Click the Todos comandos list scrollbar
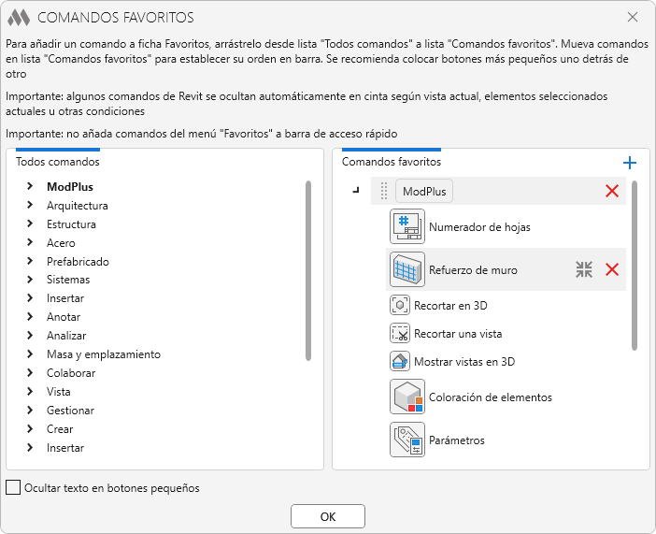The image size is (656, 534). tap(308, 270)
